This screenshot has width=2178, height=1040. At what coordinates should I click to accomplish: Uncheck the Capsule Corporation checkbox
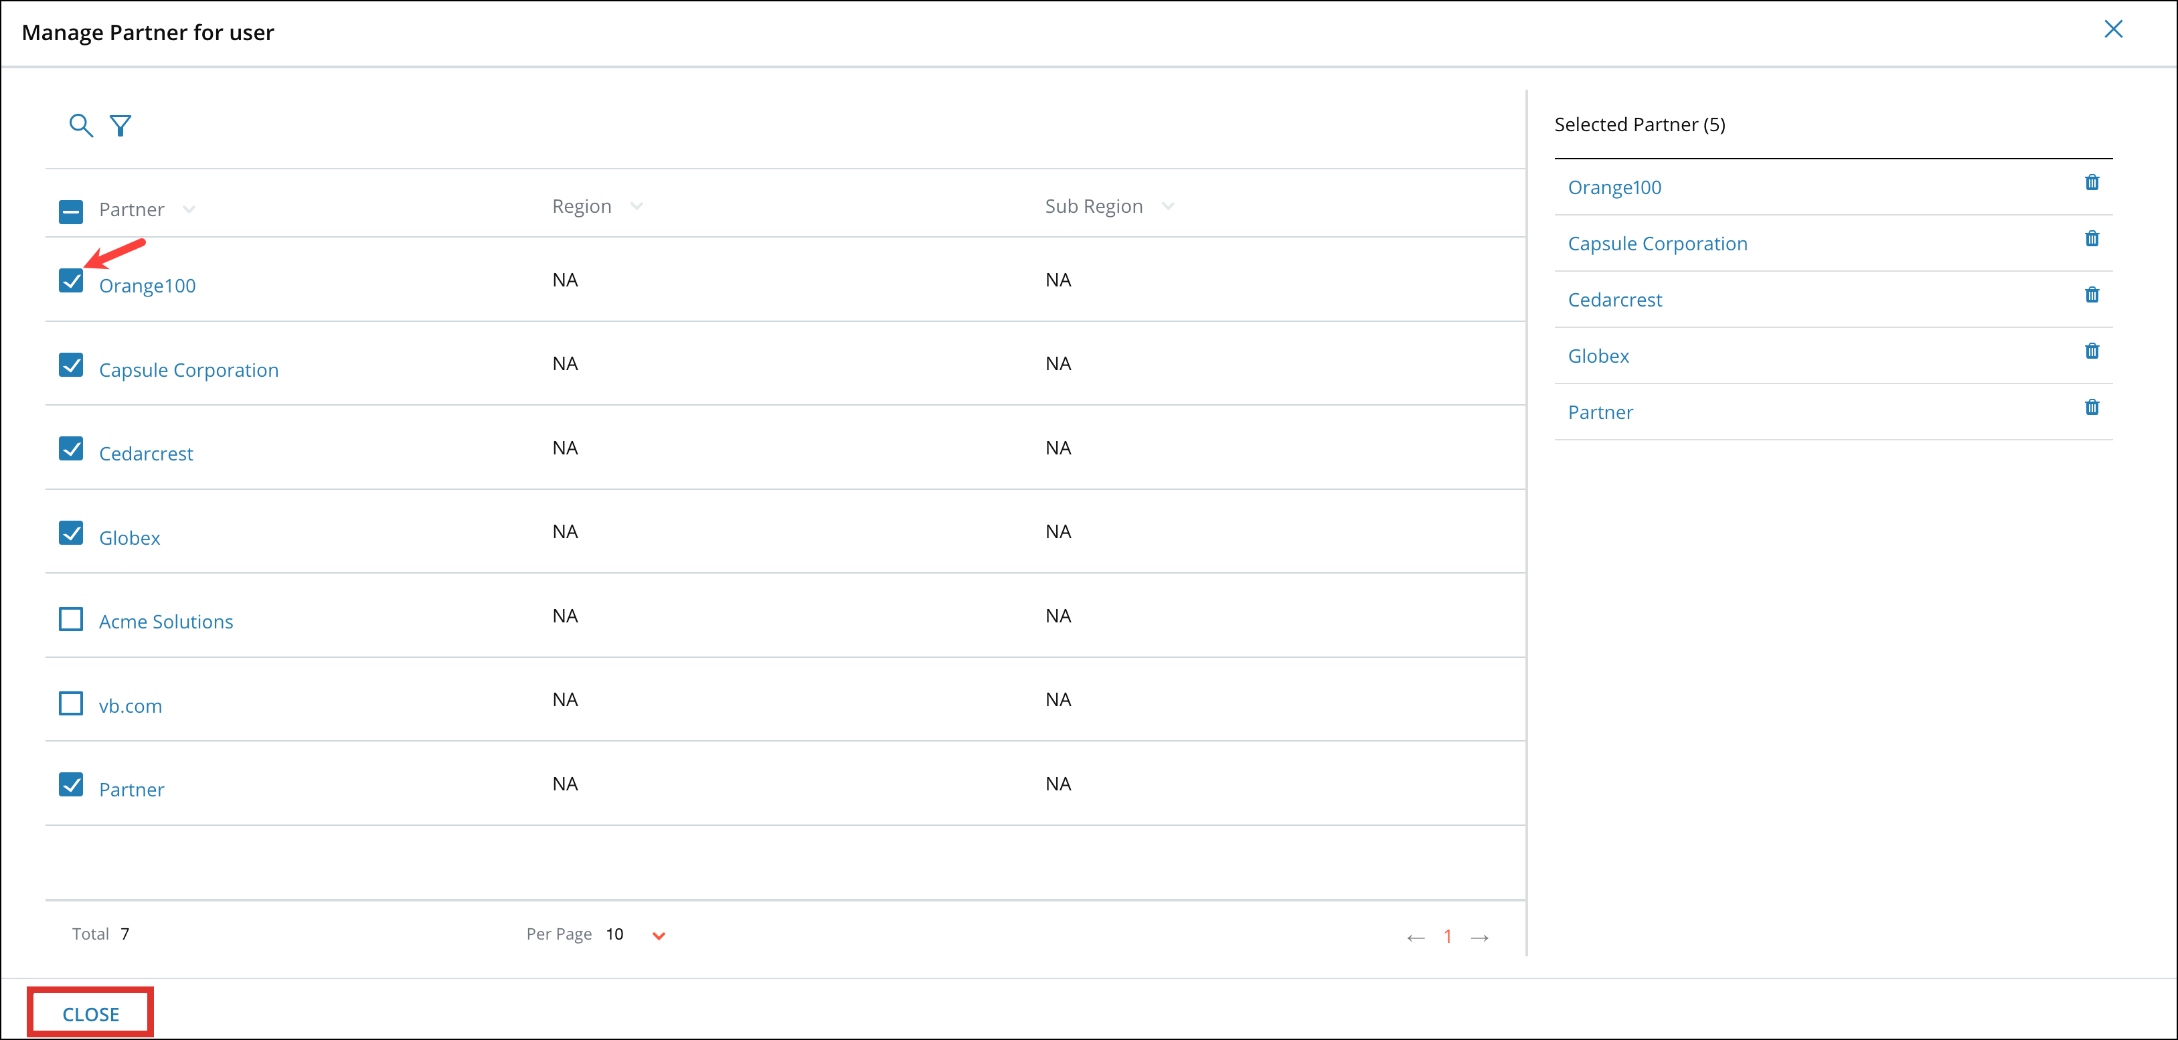(x=71, y=365)
